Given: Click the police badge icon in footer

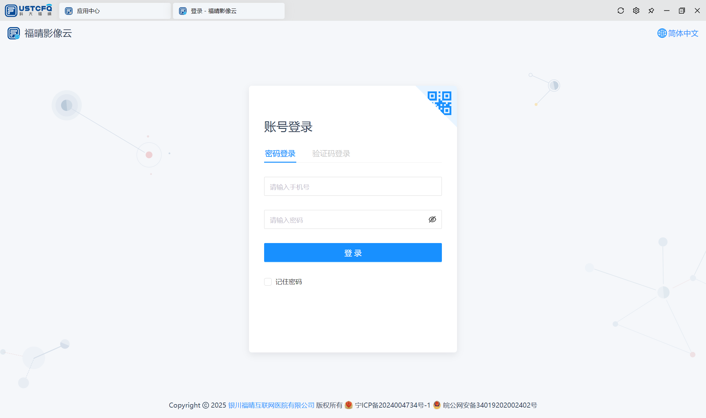Looking at the screenshot, I should point(437,405).
